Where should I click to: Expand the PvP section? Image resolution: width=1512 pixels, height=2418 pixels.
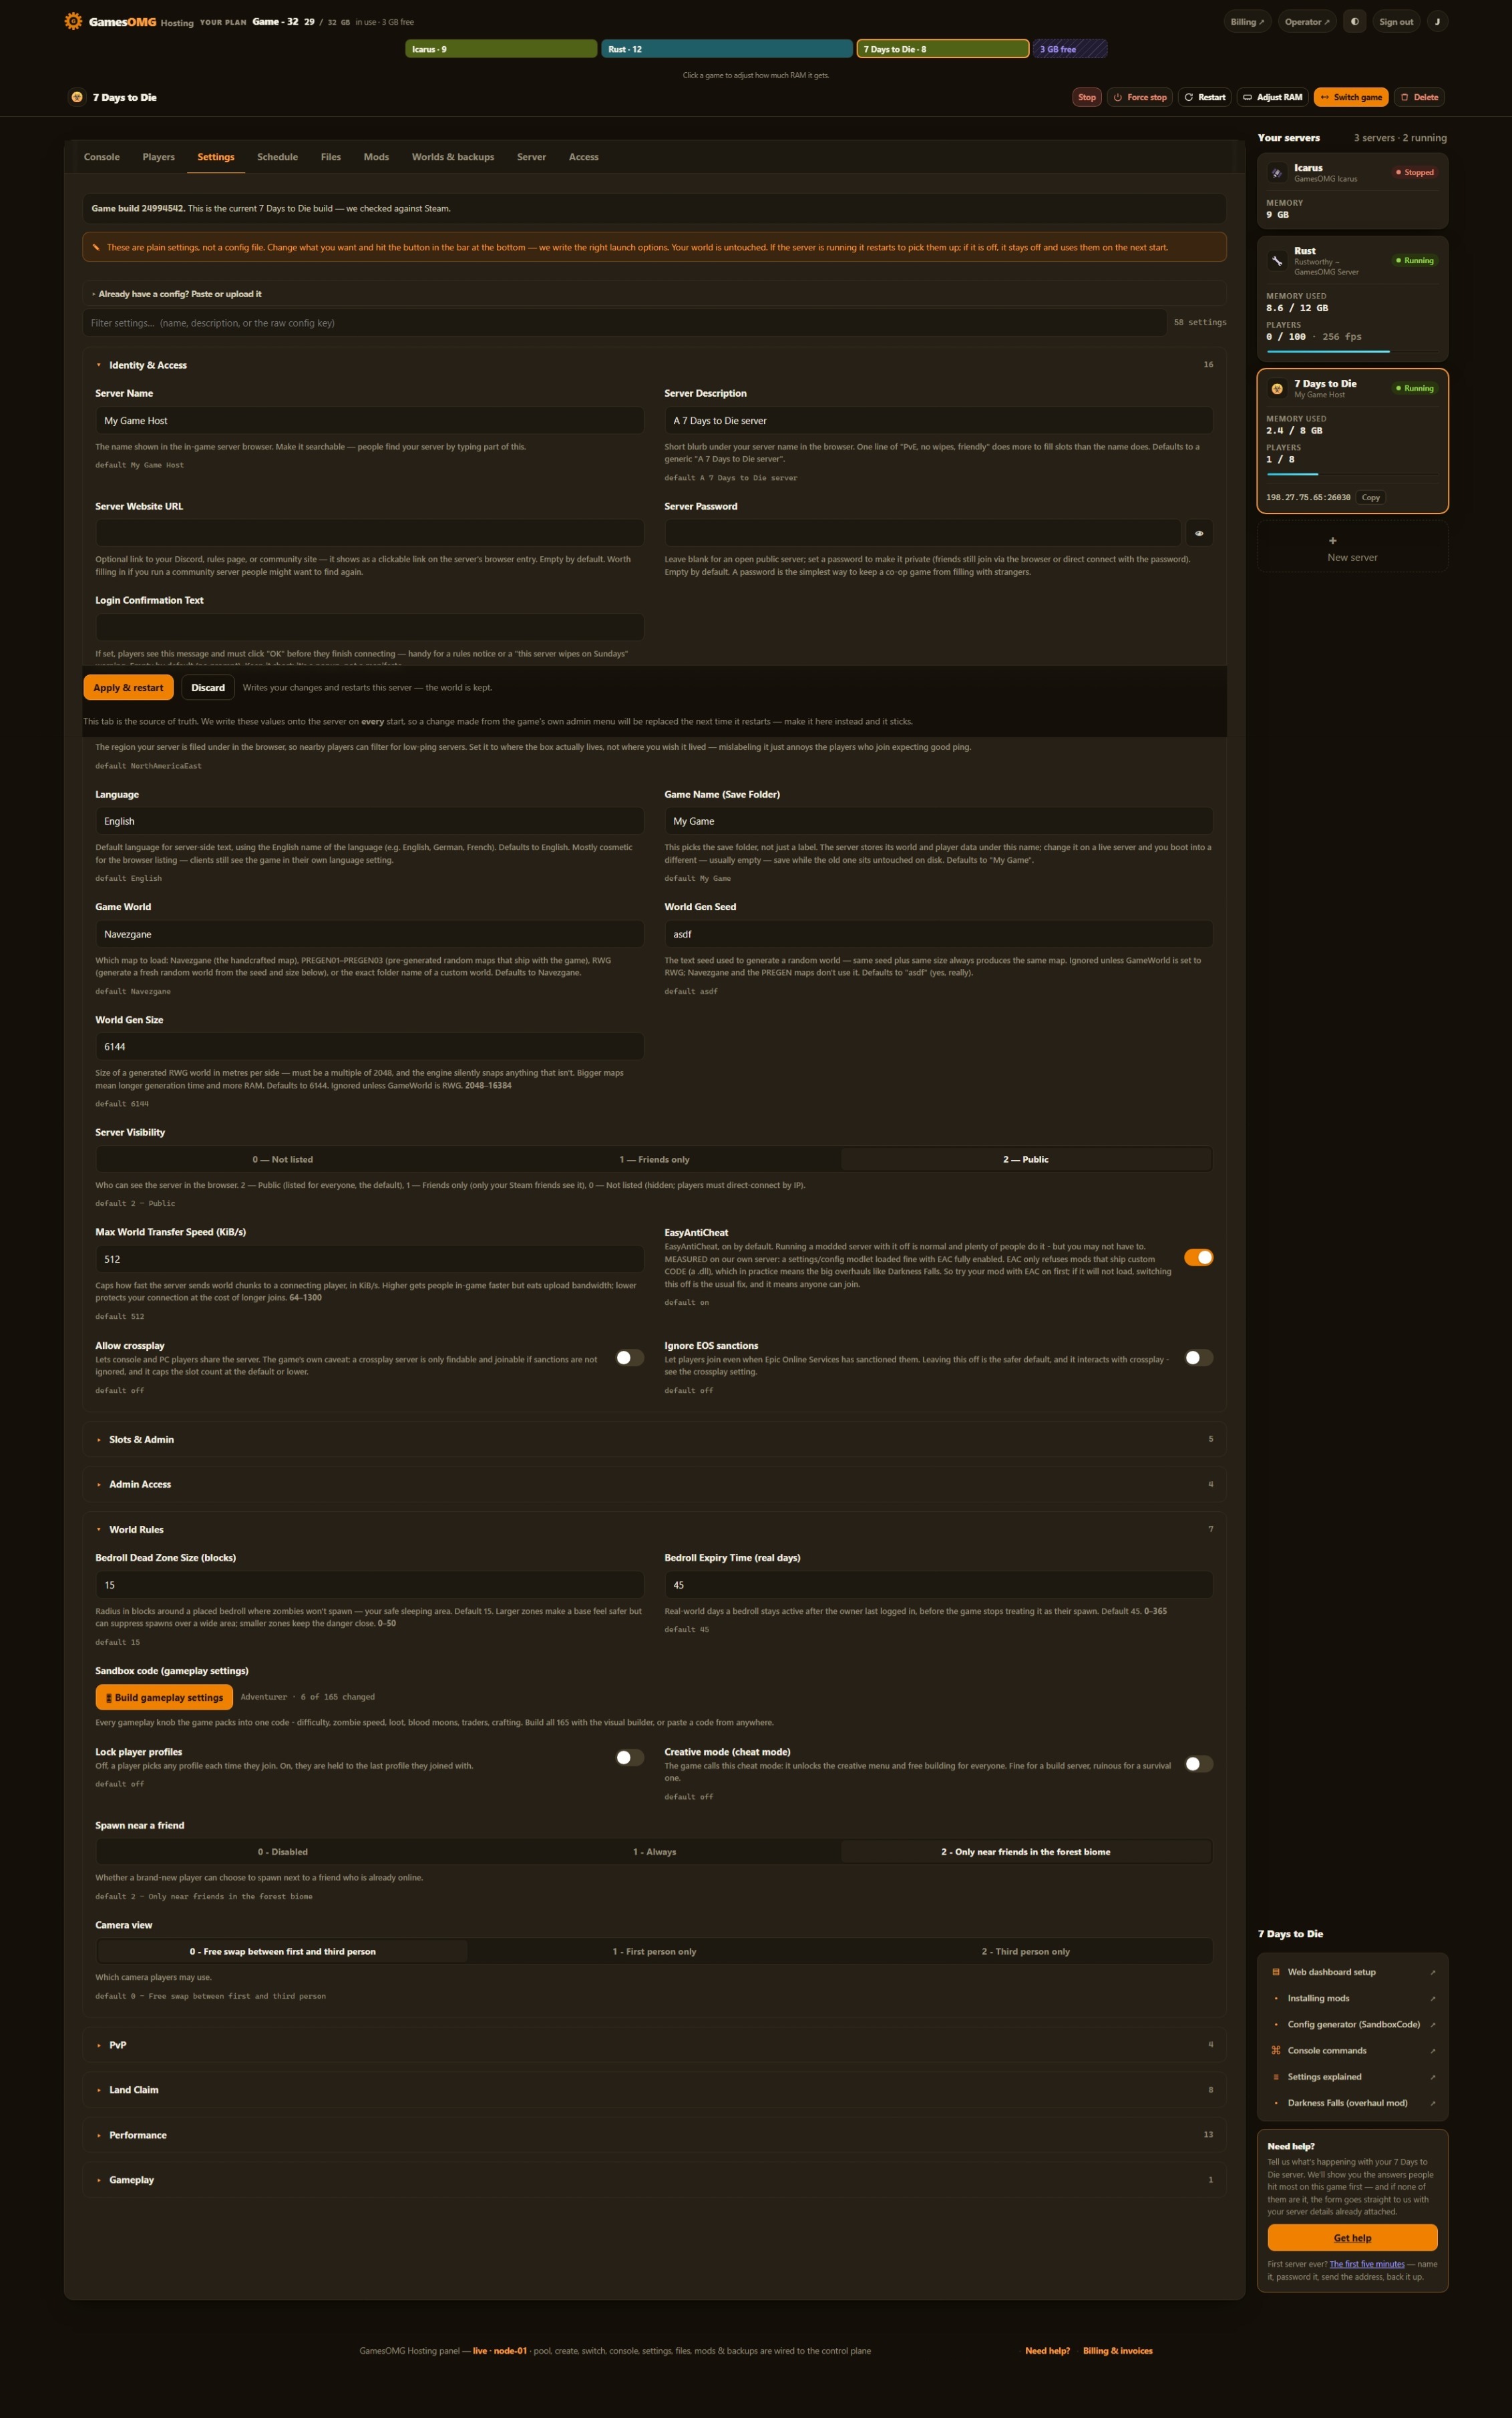pyautogui.click(x=654, y=2044)
